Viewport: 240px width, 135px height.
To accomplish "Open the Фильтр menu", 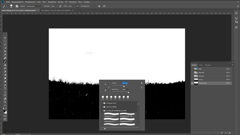I will (61, 2).
